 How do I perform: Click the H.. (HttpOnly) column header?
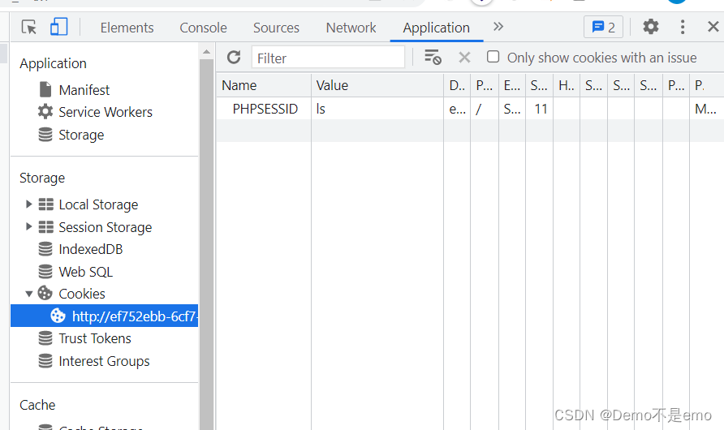click(x=567, y=85)
